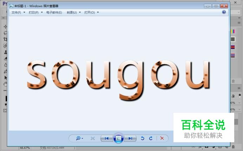Viewport: 243px width, 151px height.
Task: Rotate the photo counterclockwise
Action: click(143, 138)
